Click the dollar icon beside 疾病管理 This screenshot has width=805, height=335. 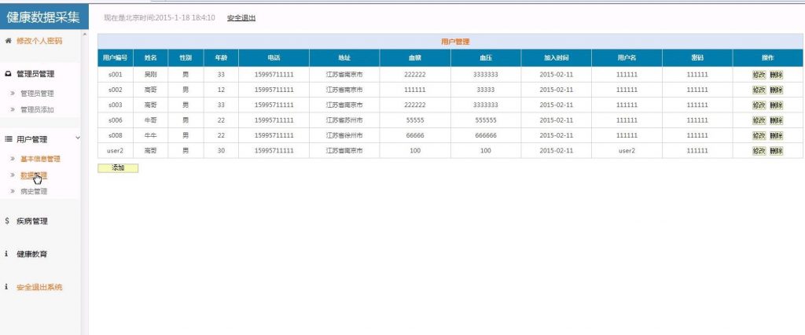tap(6, 221)
